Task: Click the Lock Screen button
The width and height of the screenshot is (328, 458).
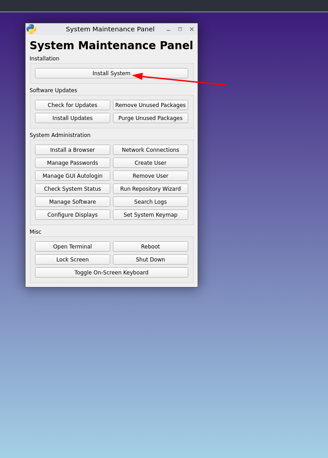Action: [x=73, y=260]
